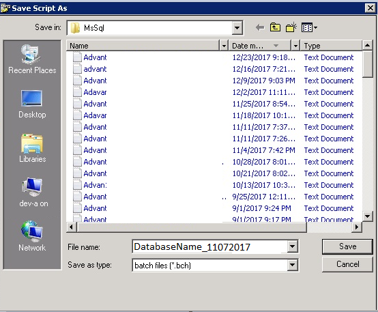
Task: Go back using the left arrow icon
Action: [260, 28]
